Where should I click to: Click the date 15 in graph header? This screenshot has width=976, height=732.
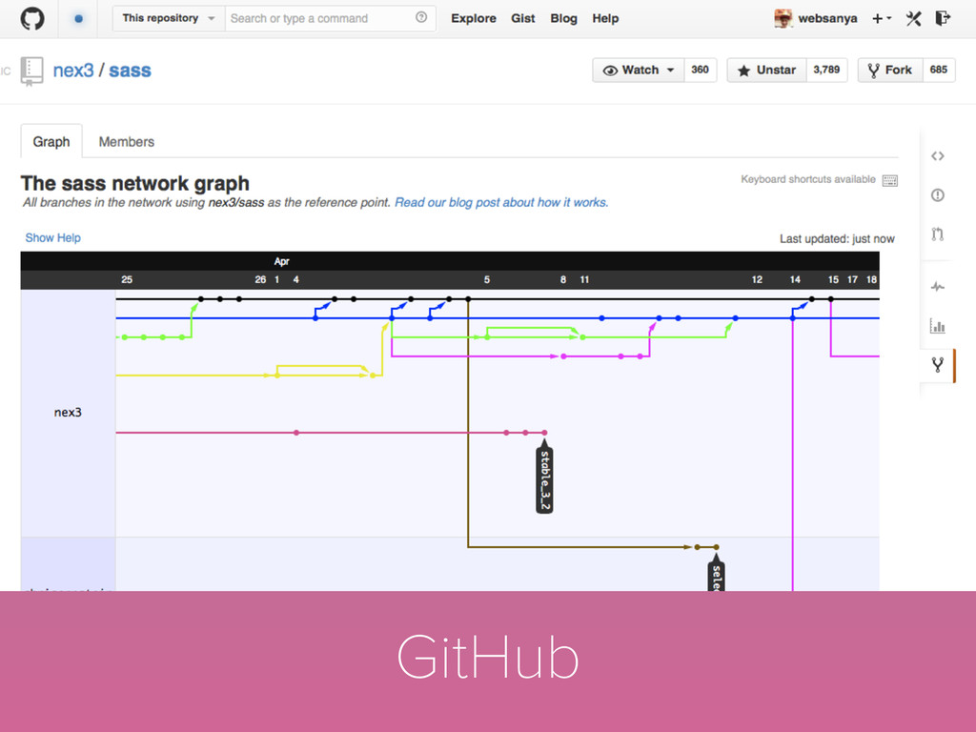coord(833,279)
